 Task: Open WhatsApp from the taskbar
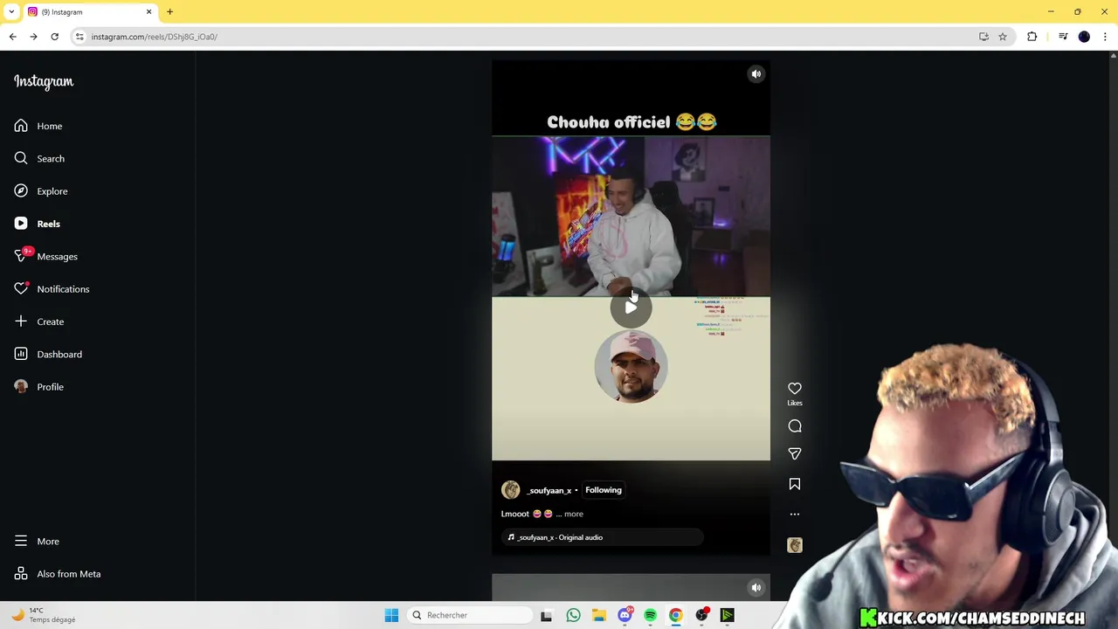pos(573,615)
